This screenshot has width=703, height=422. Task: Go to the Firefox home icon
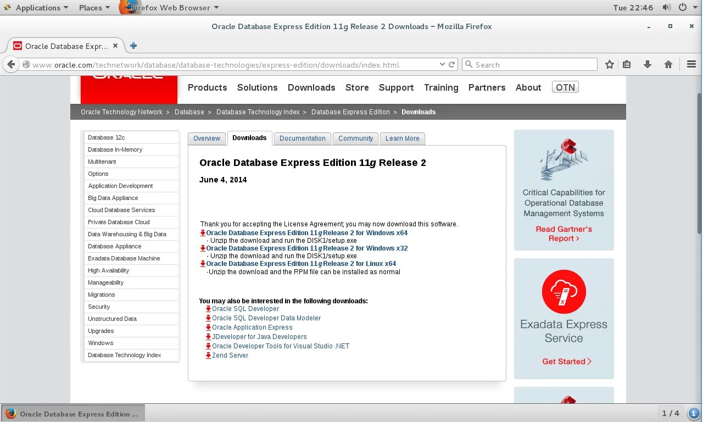668,64
